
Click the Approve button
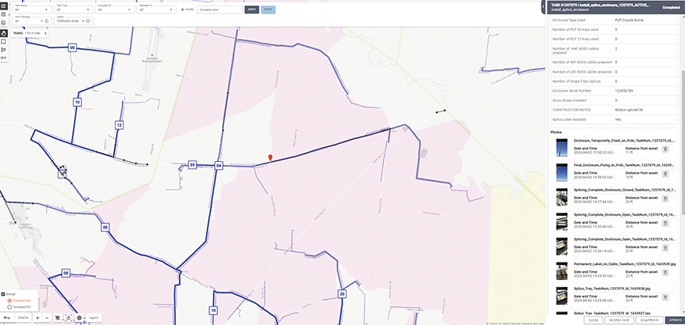(675, 320)
